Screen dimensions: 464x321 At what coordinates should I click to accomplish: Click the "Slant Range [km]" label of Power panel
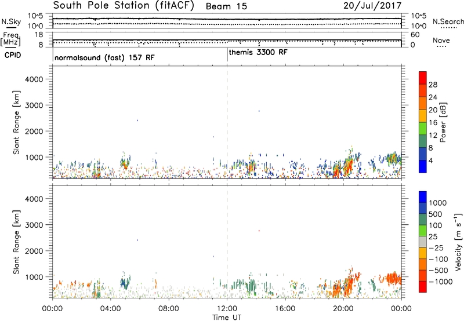(16, 122)
